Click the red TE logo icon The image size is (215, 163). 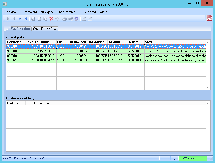pos(209,18)
